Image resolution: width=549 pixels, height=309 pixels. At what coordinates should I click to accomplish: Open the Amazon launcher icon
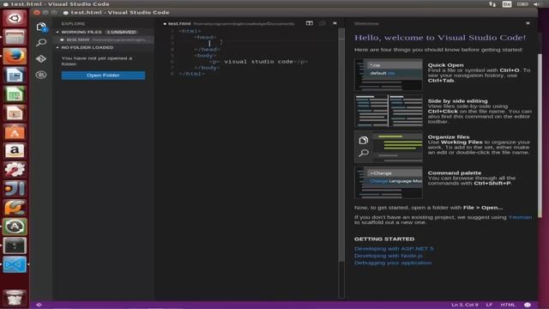pyautogui.click(x=15, y=151)
